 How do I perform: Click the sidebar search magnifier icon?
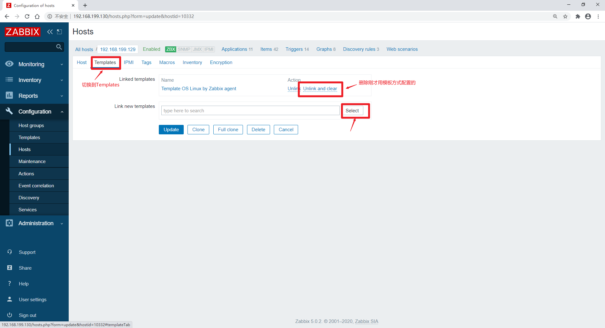coord(59,47)
